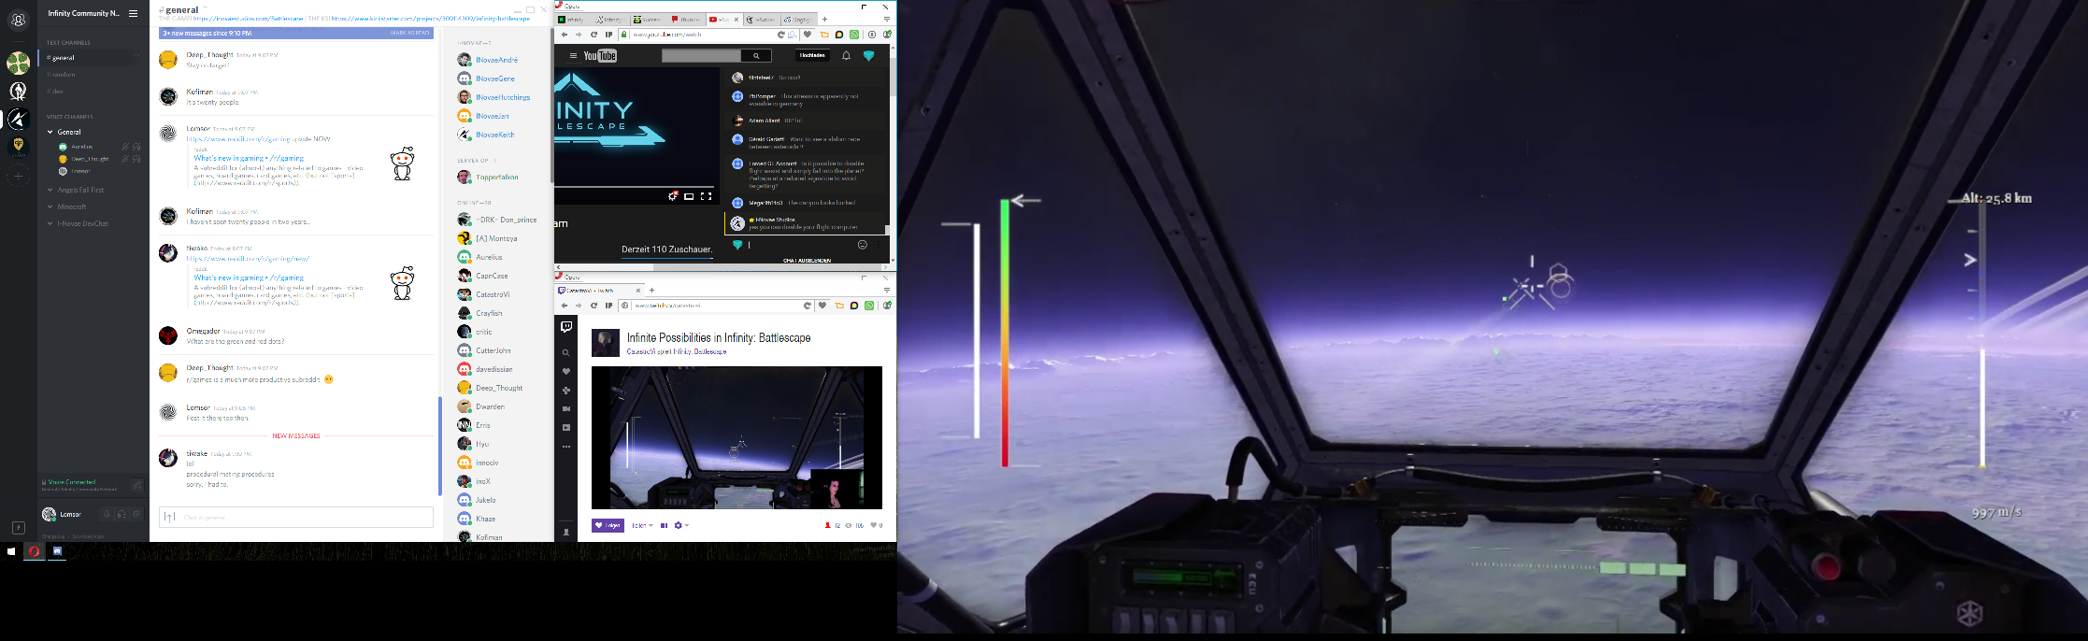
Task: Mute Discord microphone
Action: 107,514
